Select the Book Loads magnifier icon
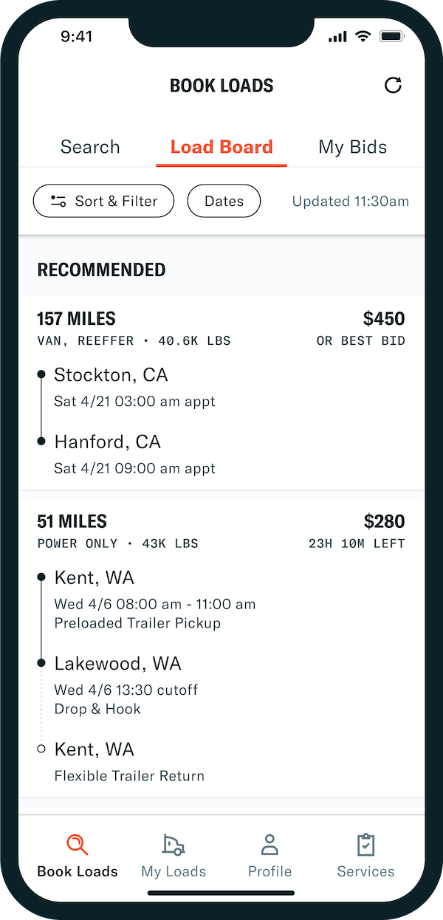 [x=76, y=844]
